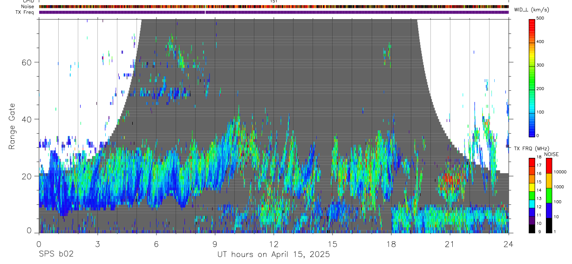Click the yellow 14–15 MHz TX FRQ swatch

(532, 186)
